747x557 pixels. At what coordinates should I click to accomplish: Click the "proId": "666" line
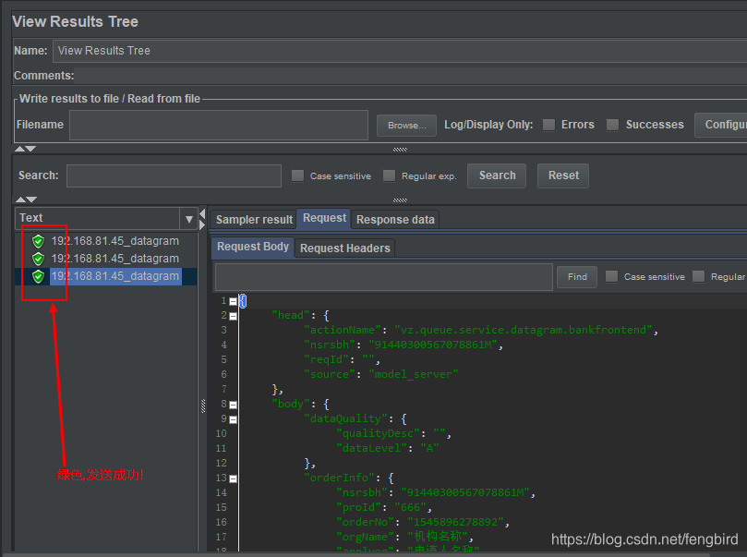pos(384,507)
